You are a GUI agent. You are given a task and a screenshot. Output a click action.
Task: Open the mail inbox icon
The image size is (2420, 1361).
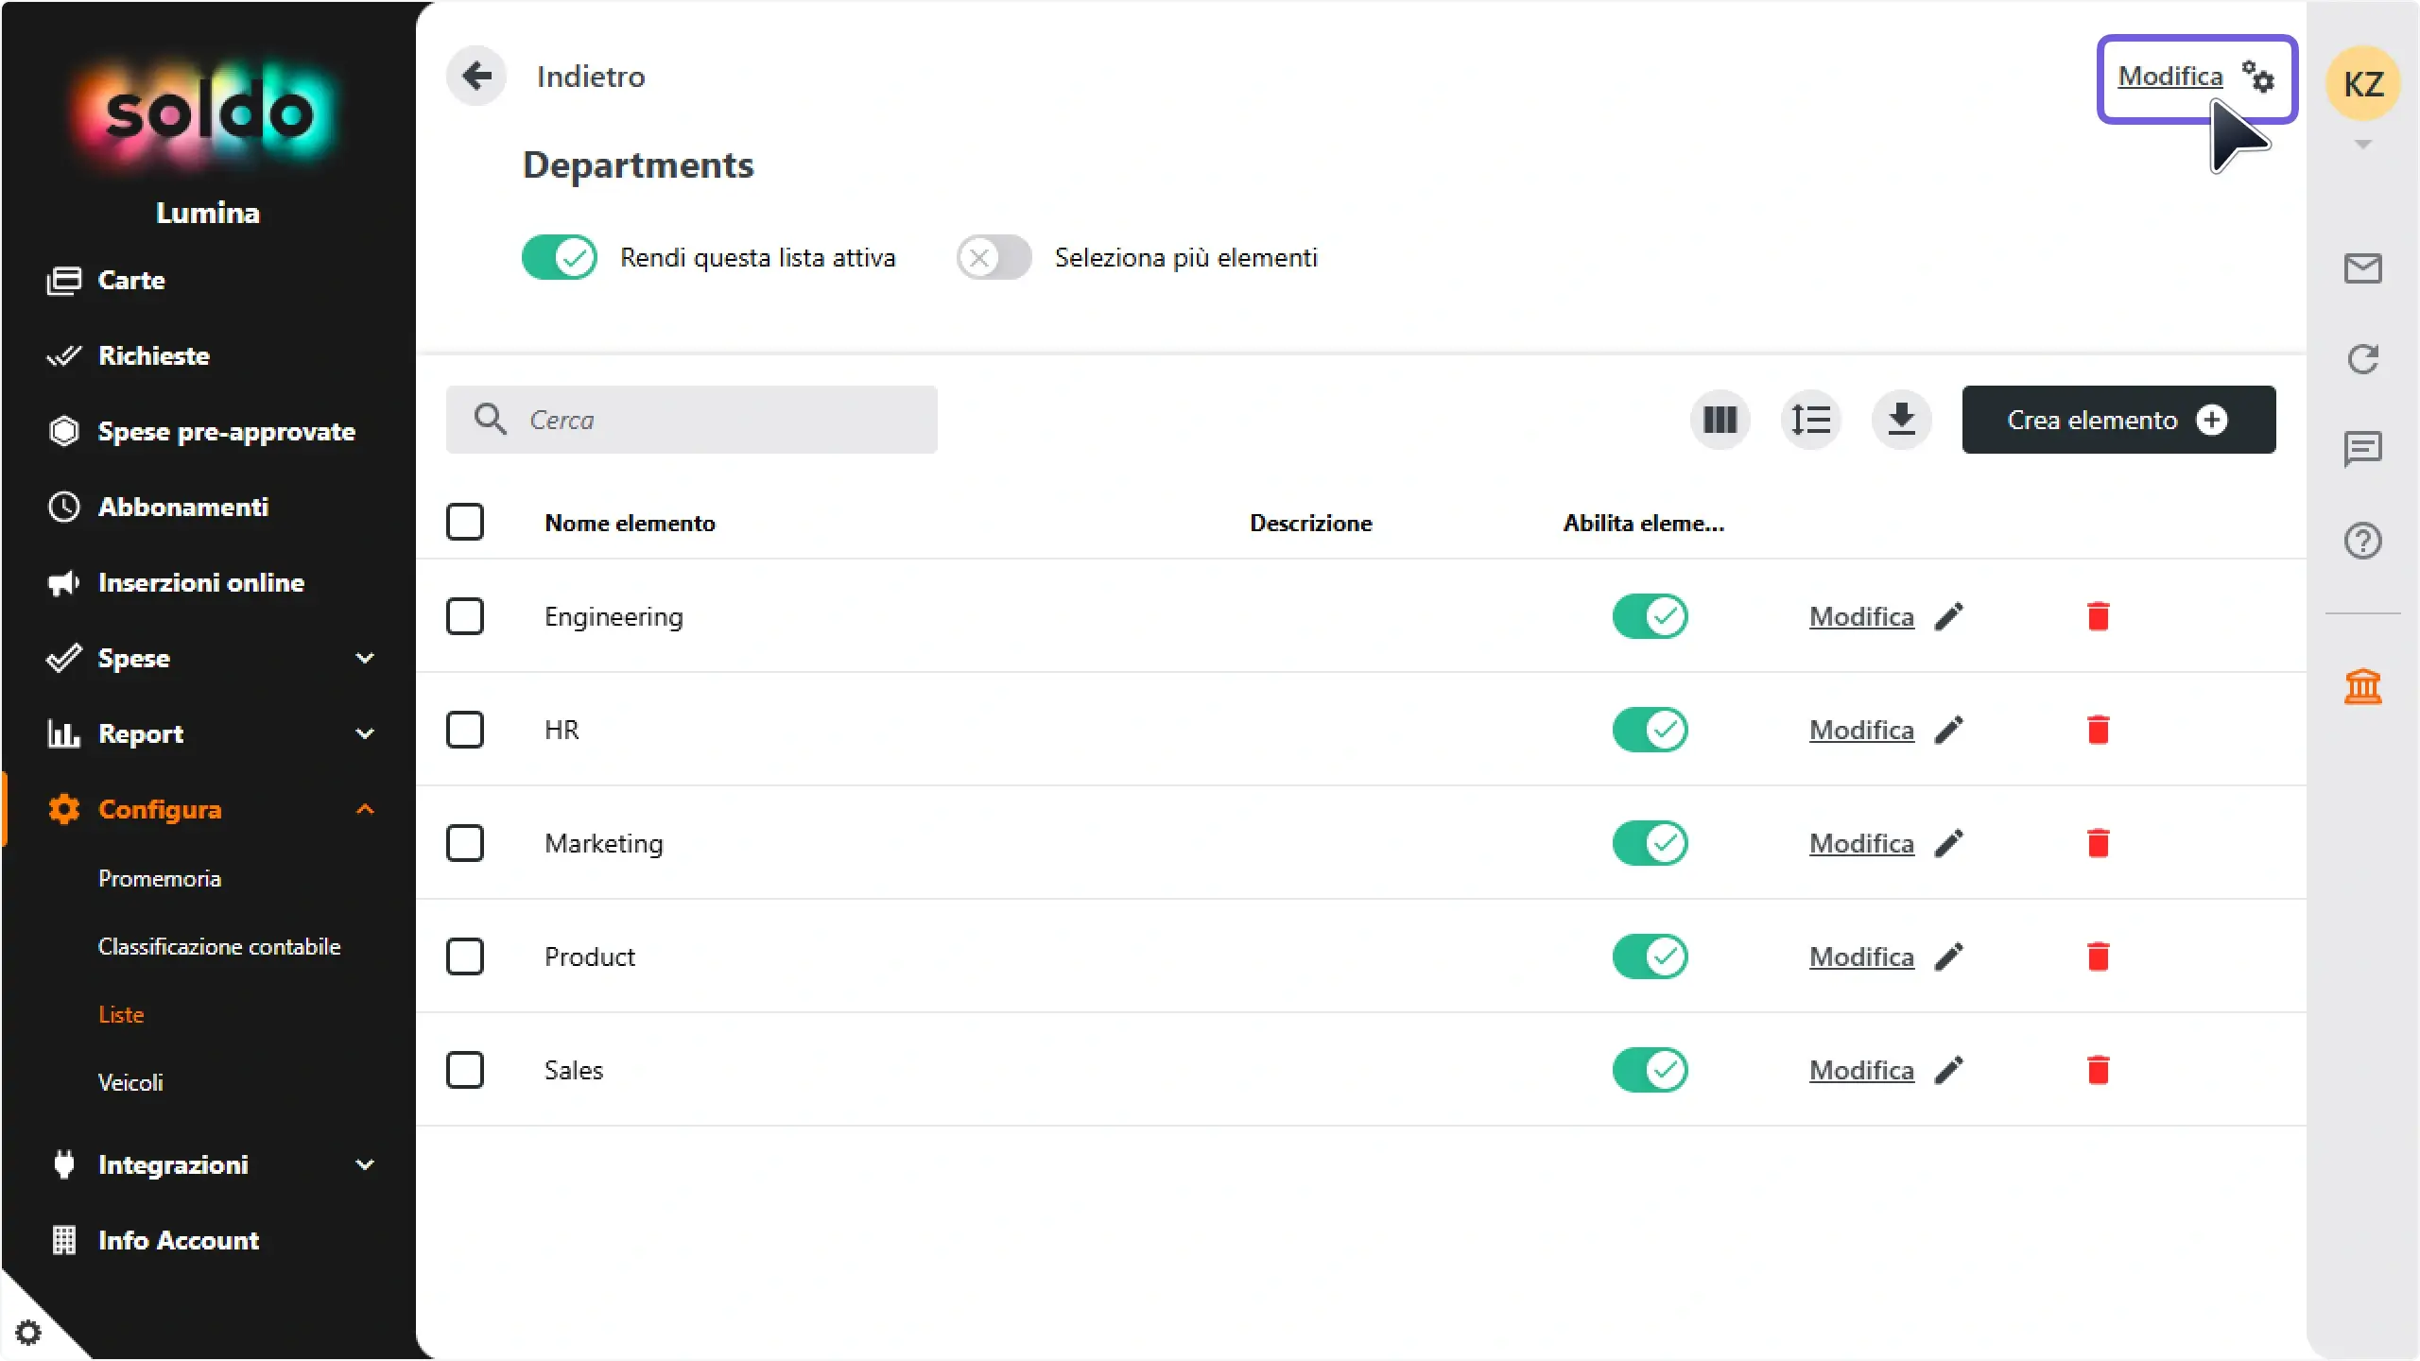pyautogui.click(x=2362, y=268)
